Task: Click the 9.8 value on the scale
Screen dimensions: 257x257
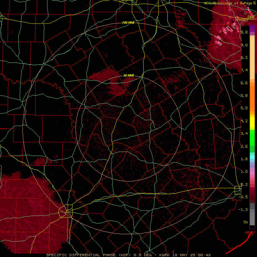Action: point(244,32)
